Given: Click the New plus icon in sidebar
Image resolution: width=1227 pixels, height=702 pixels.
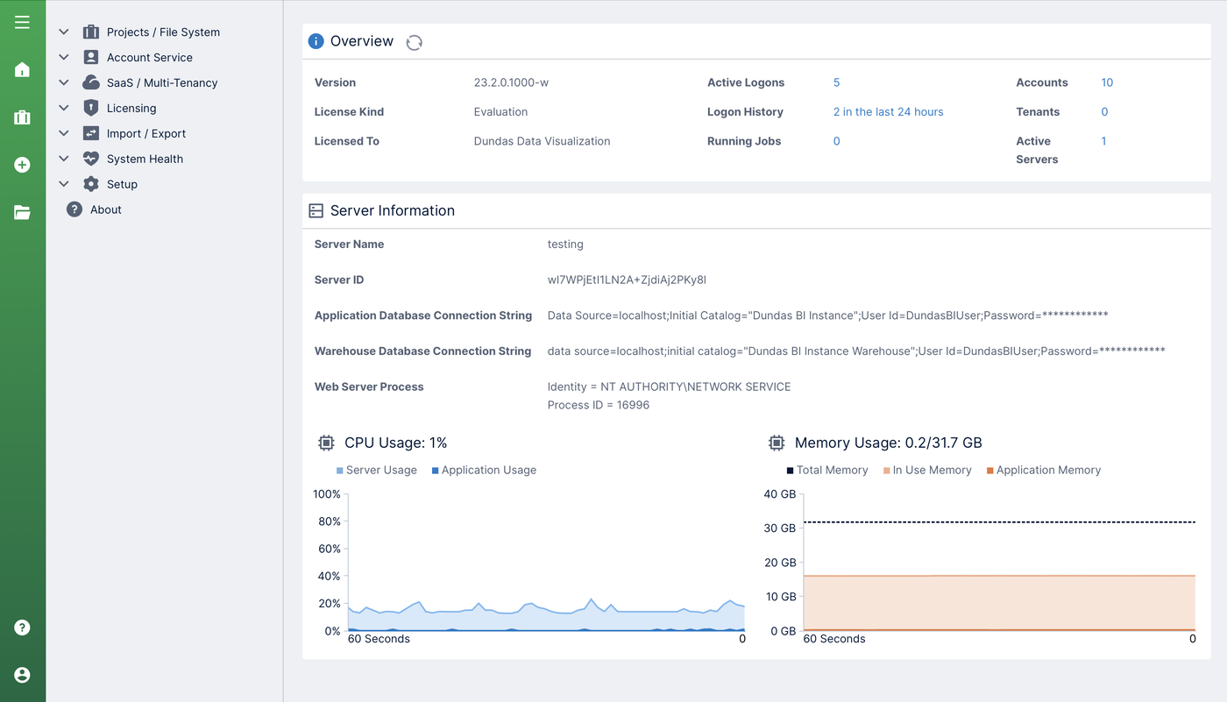Looking at the screenshot, I should (x=23, y=165).
